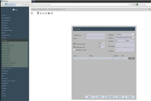
Task: Click the Reset button
Action: (x=120, y=97)
